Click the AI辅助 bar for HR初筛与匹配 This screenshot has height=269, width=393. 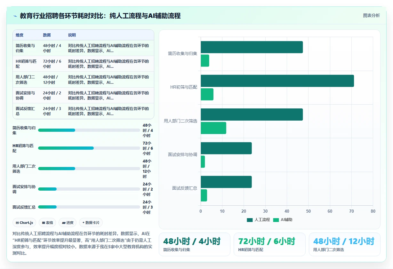(x=207, y=94)
